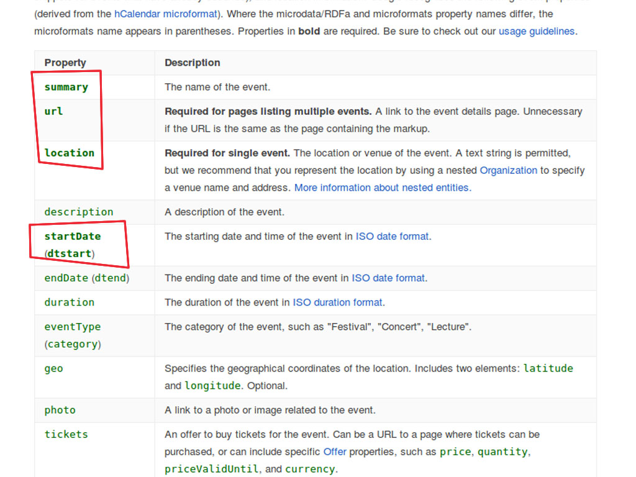Open ISO date format link in endDate row
636x477 pixels.
click(388, 278)
